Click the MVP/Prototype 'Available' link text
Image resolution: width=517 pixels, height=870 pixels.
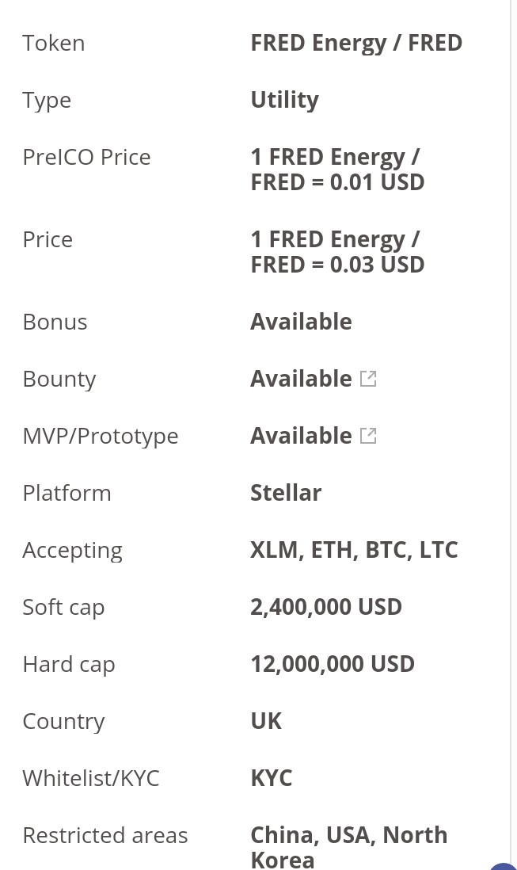301,436
